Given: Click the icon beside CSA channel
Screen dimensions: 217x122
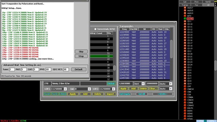Looking at the screenshot, I should (x=185, y=95).
